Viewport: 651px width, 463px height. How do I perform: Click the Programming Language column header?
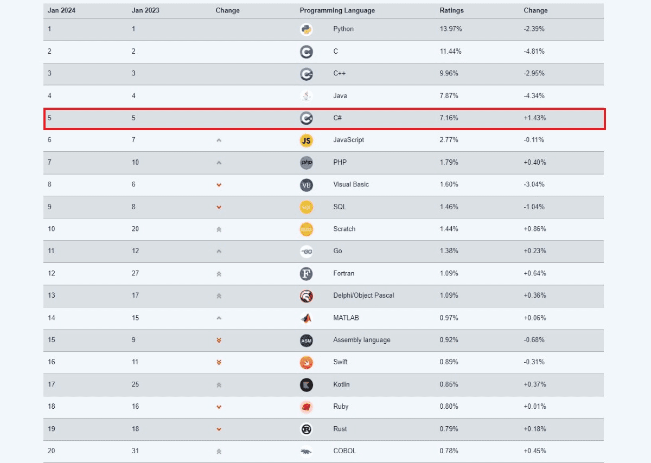coord(337,10)
